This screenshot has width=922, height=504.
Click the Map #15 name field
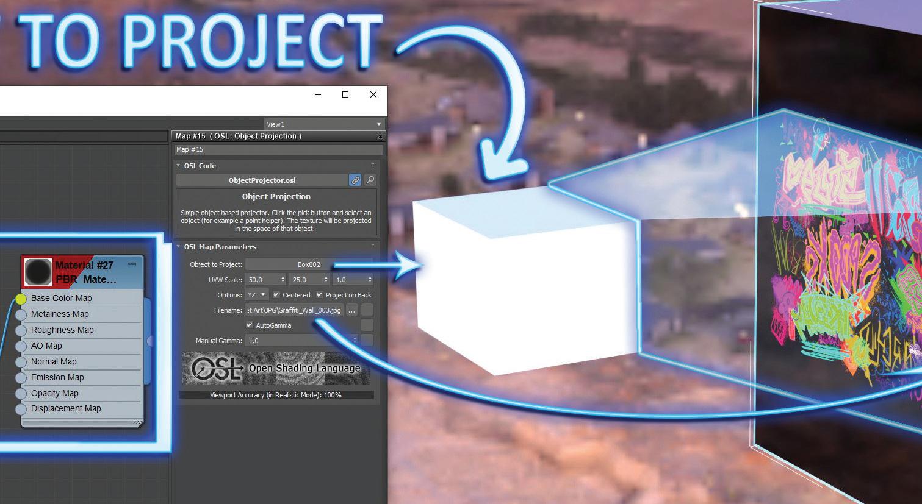point(278,149)
